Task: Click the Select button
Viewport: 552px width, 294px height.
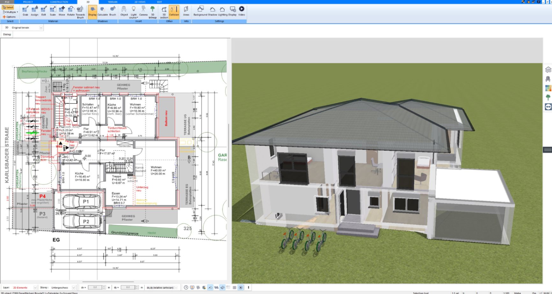Action: coord(8,7)
